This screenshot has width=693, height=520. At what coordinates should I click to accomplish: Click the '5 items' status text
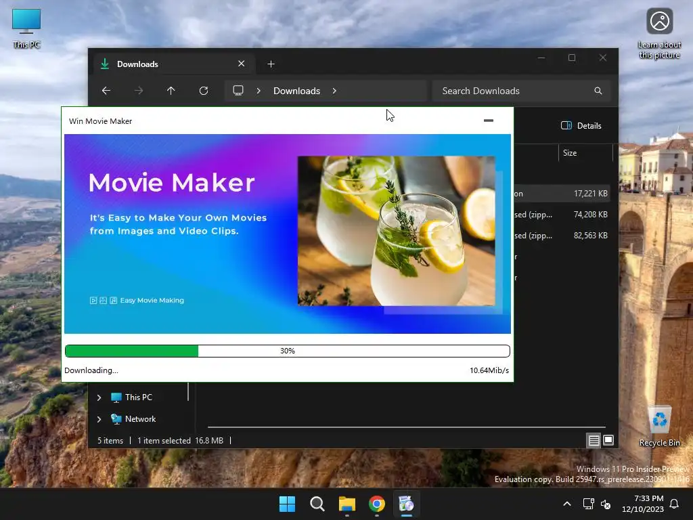110,440
